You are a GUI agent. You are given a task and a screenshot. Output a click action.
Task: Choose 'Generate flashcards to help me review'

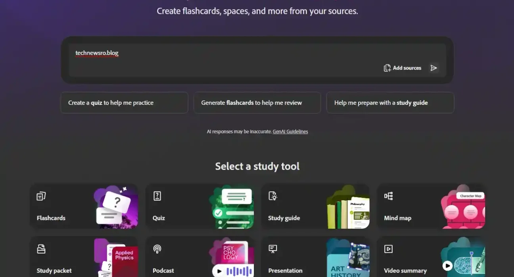pos(257,103)
